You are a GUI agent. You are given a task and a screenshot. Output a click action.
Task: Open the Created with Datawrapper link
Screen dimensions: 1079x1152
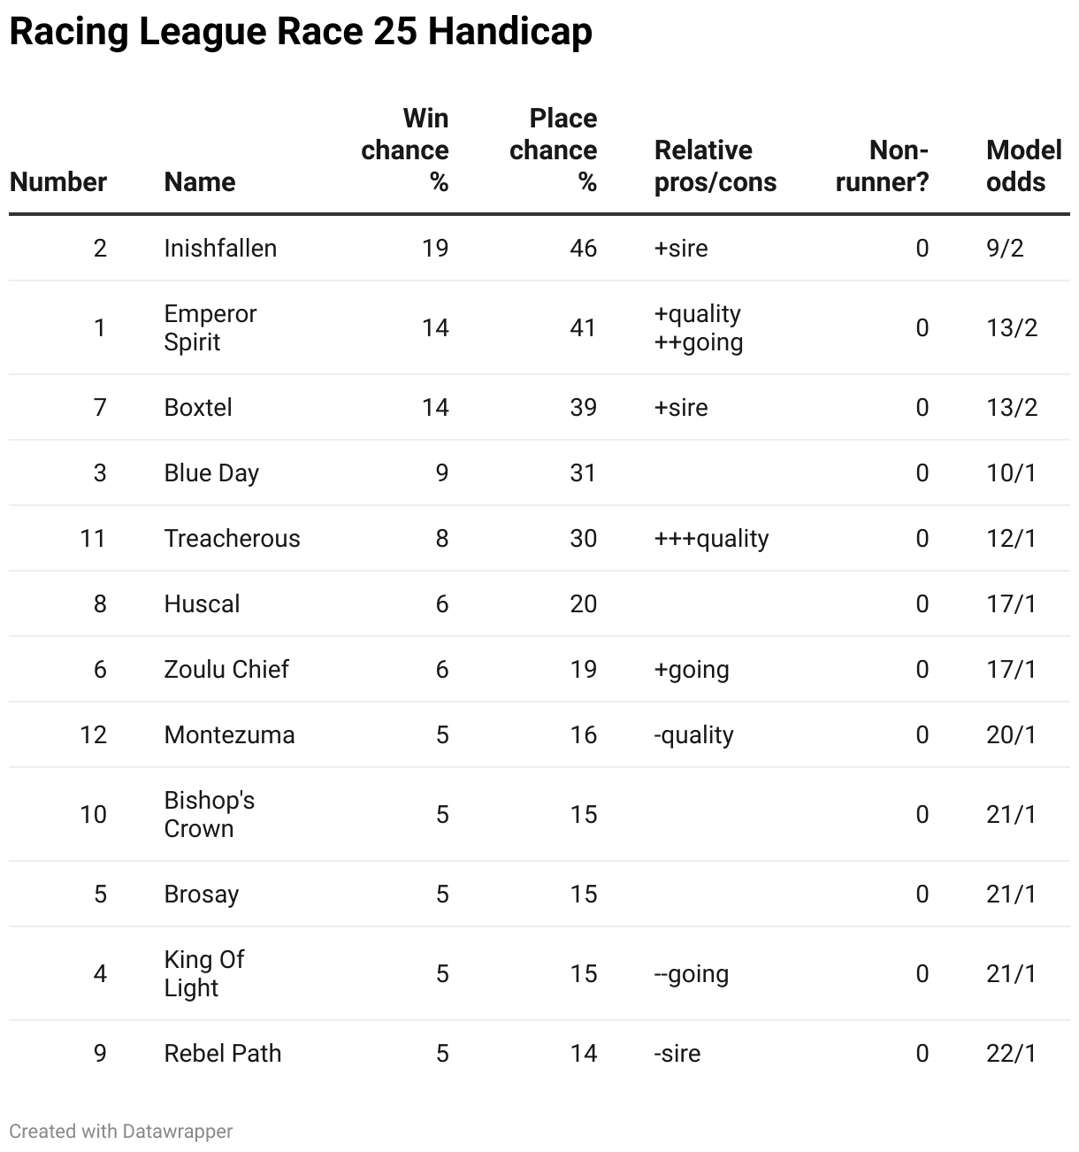[x=121, y=1131]
